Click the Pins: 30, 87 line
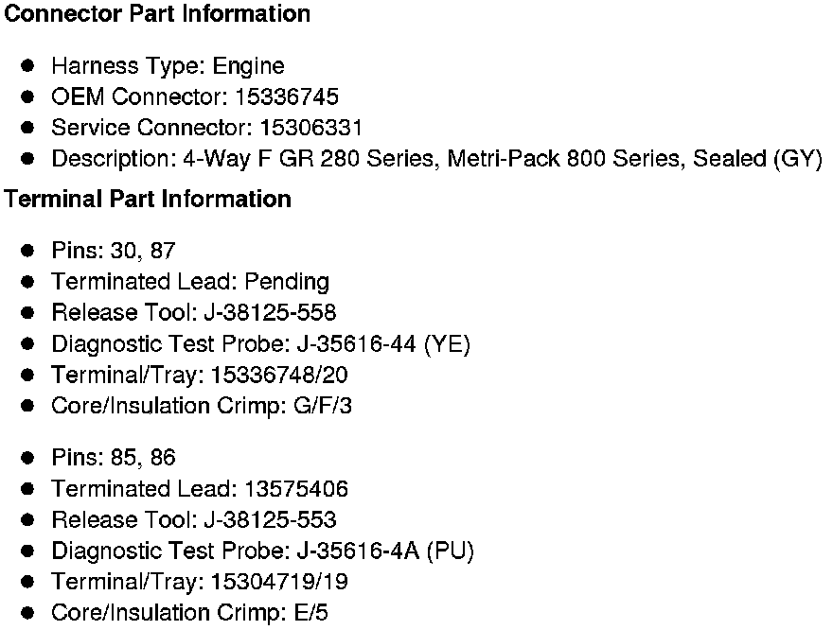The width and height of the screenshot is (833, 630). tap(114, 251)
